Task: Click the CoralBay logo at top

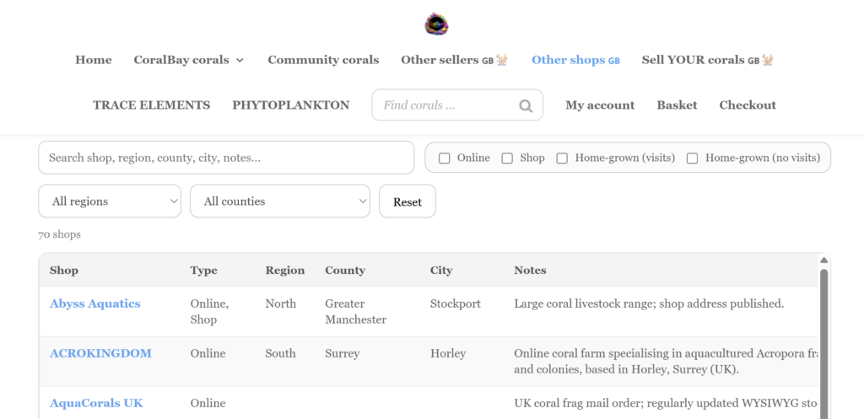Action: pos(436,24)
